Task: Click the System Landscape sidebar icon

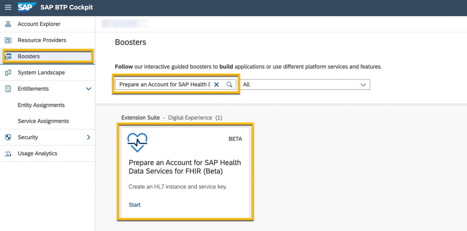Action: click(8, 72)
